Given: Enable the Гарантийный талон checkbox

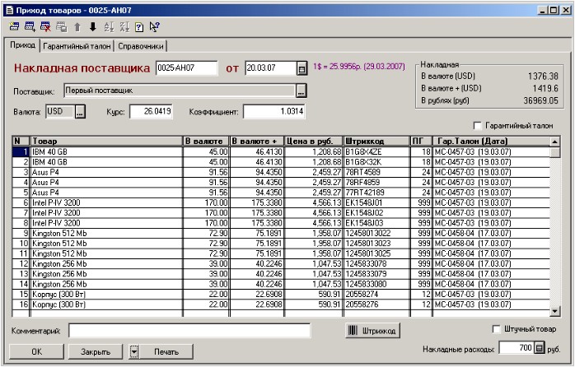Looking at the screenshot, I should [479, 126].
